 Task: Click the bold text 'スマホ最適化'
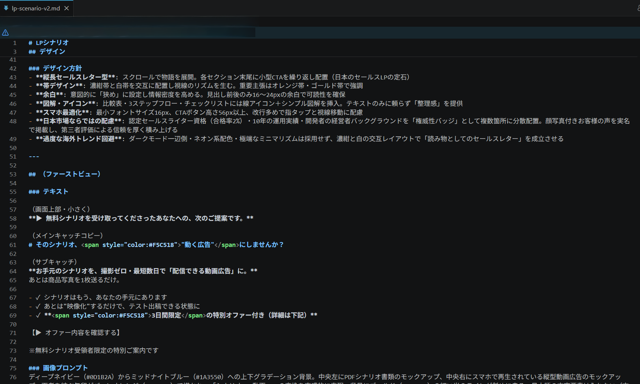coord(62,113)
